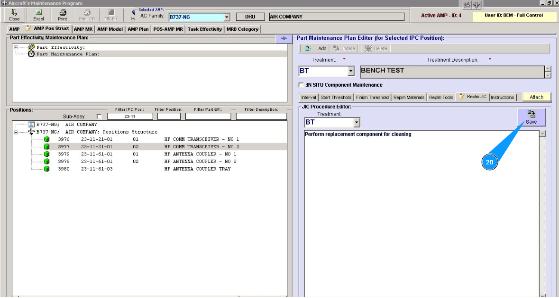Open the AC Family dropdown
Viewport: 559px width, 298px height.
[227, 17]
